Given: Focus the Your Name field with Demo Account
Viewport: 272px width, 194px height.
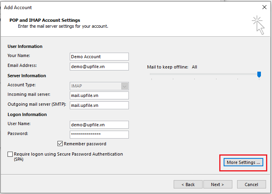Looking at the screenshot, I should [x=99, y=57].
